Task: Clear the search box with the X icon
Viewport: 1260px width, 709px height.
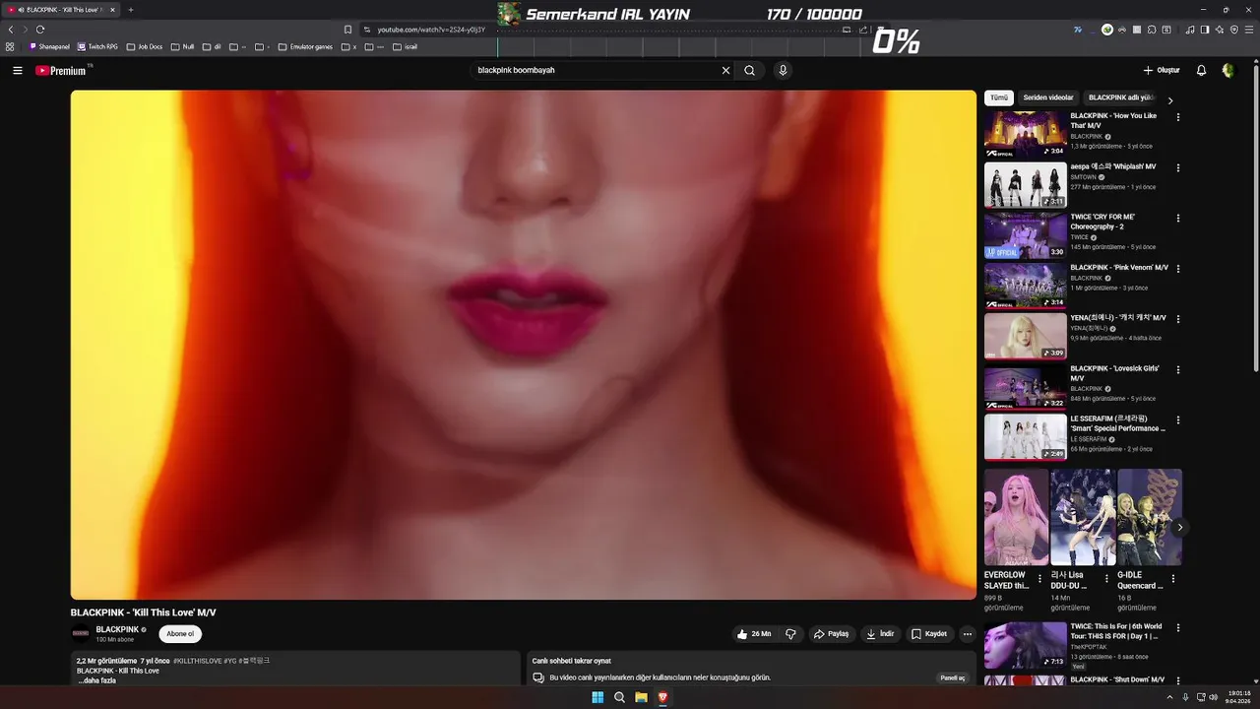Action: coord(725,70)
